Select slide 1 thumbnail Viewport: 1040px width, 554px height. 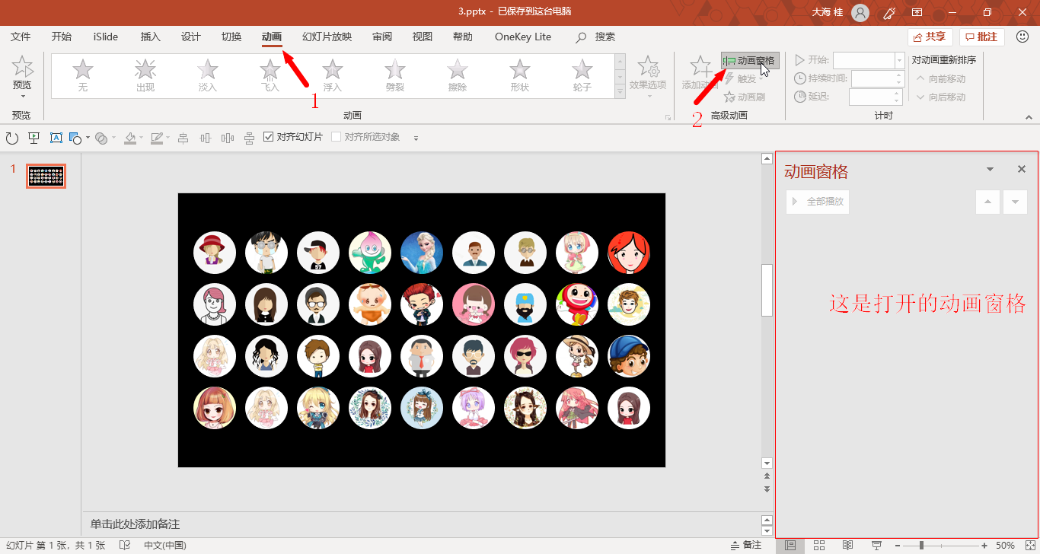tap(46, 176)
